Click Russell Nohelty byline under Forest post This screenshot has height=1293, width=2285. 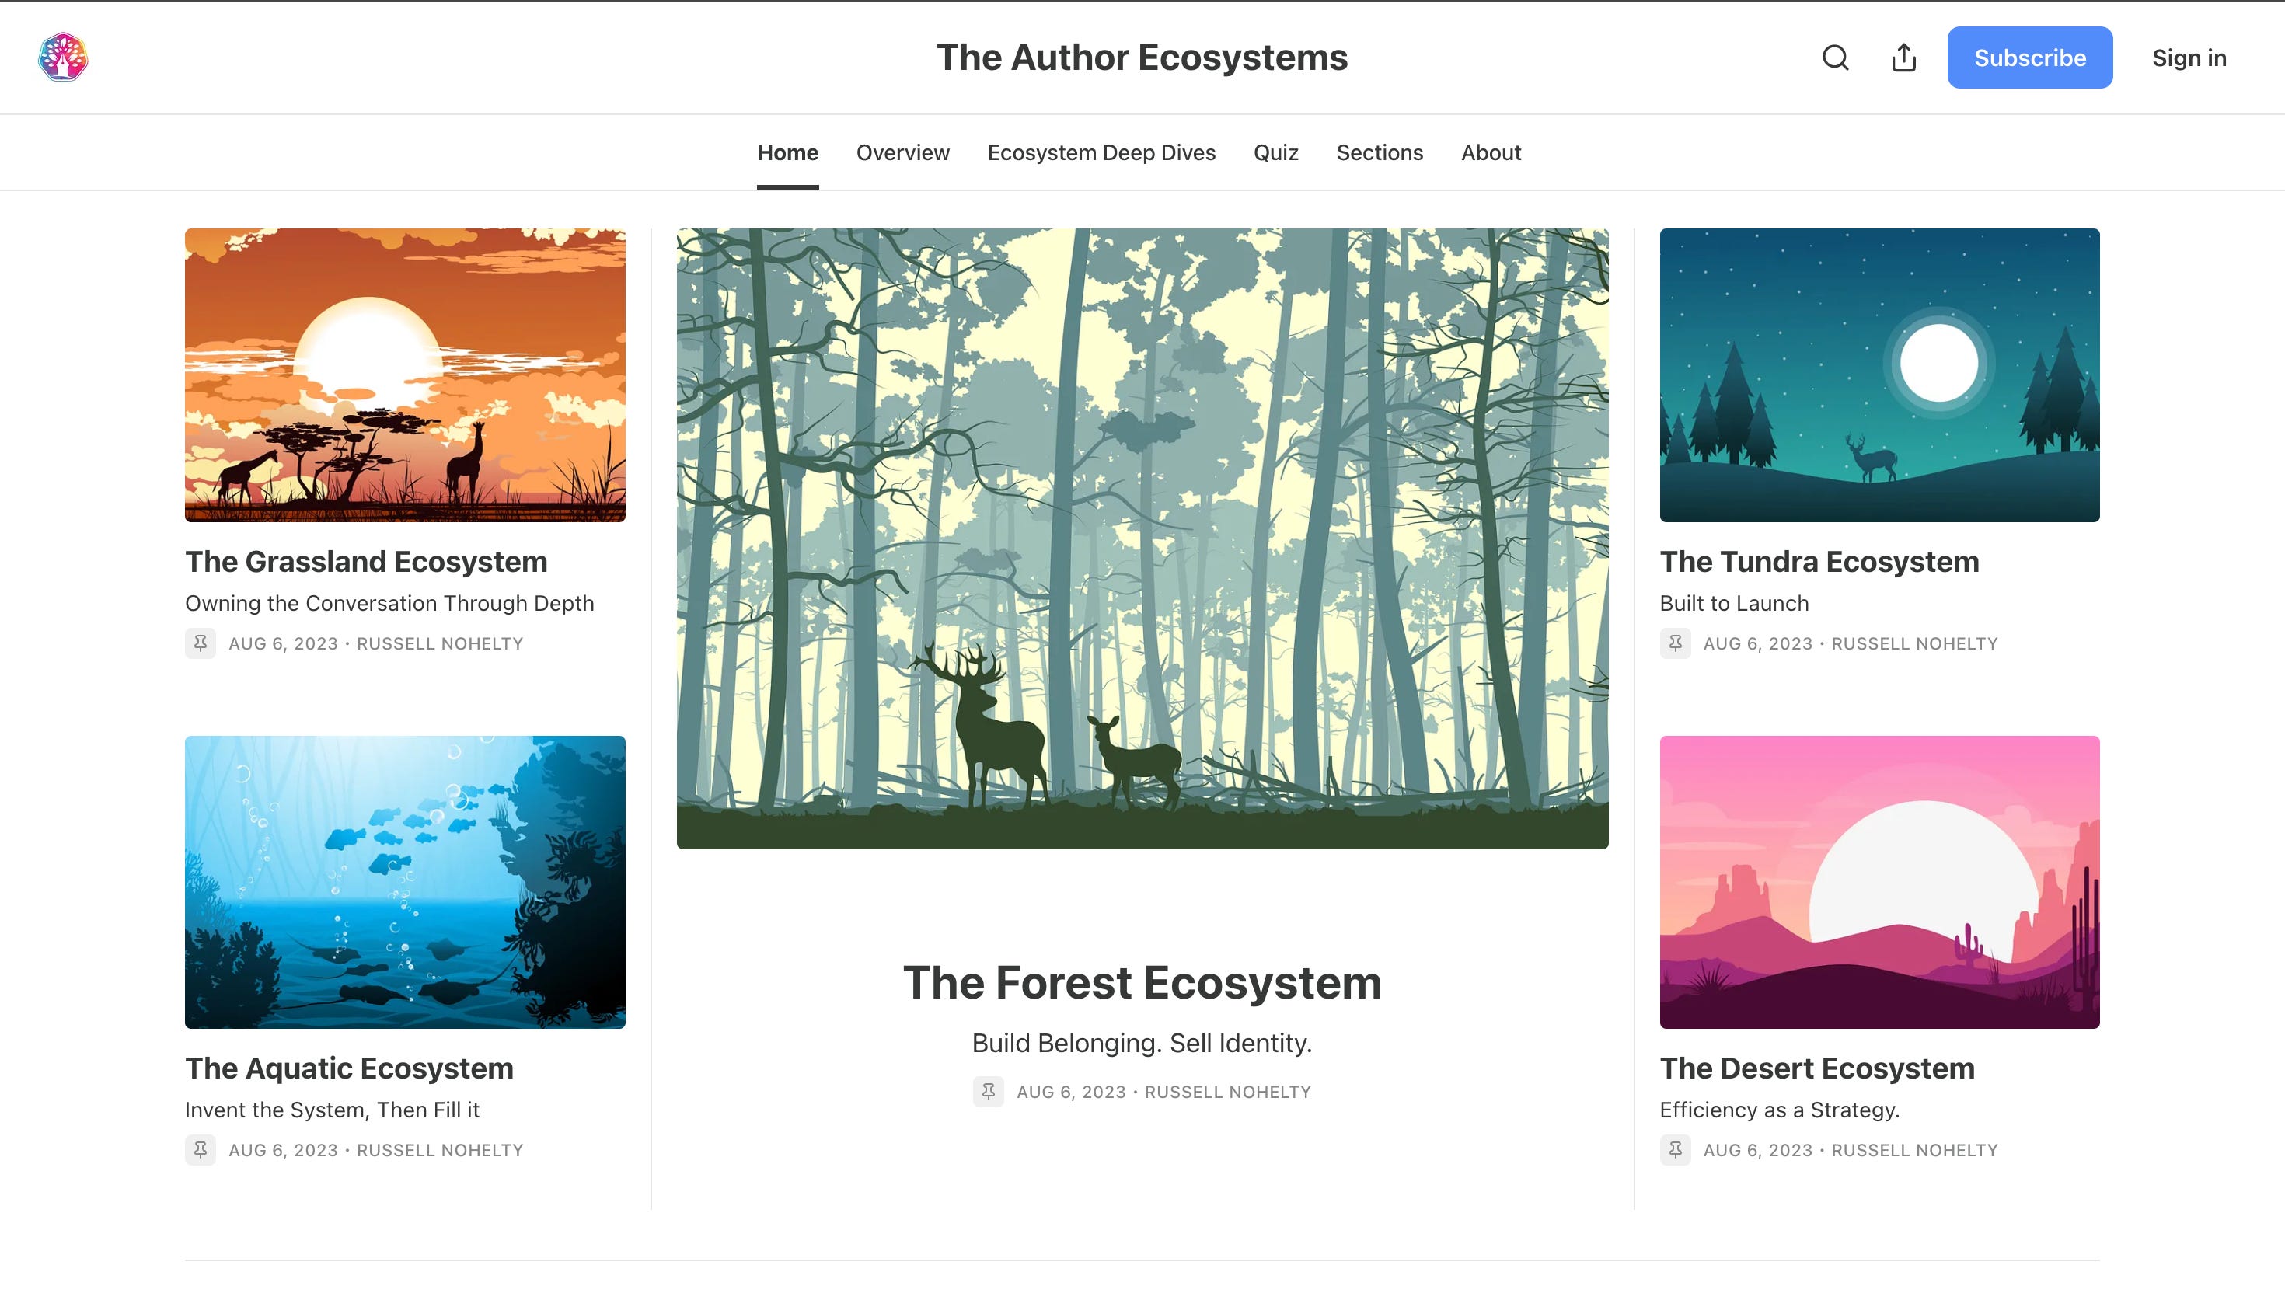[x=1227, y=1092]
